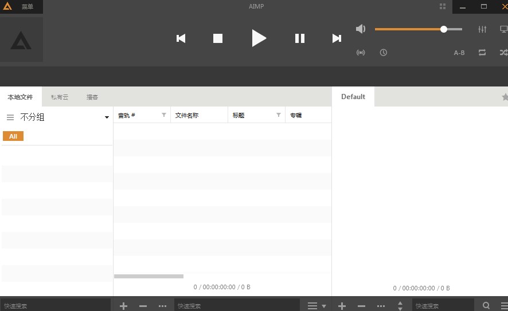Skip to the previous track

181,38
